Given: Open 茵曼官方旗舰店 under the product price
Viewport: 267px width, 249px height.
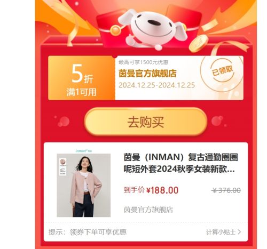Looking at the screenshot, I should (148, 210).
